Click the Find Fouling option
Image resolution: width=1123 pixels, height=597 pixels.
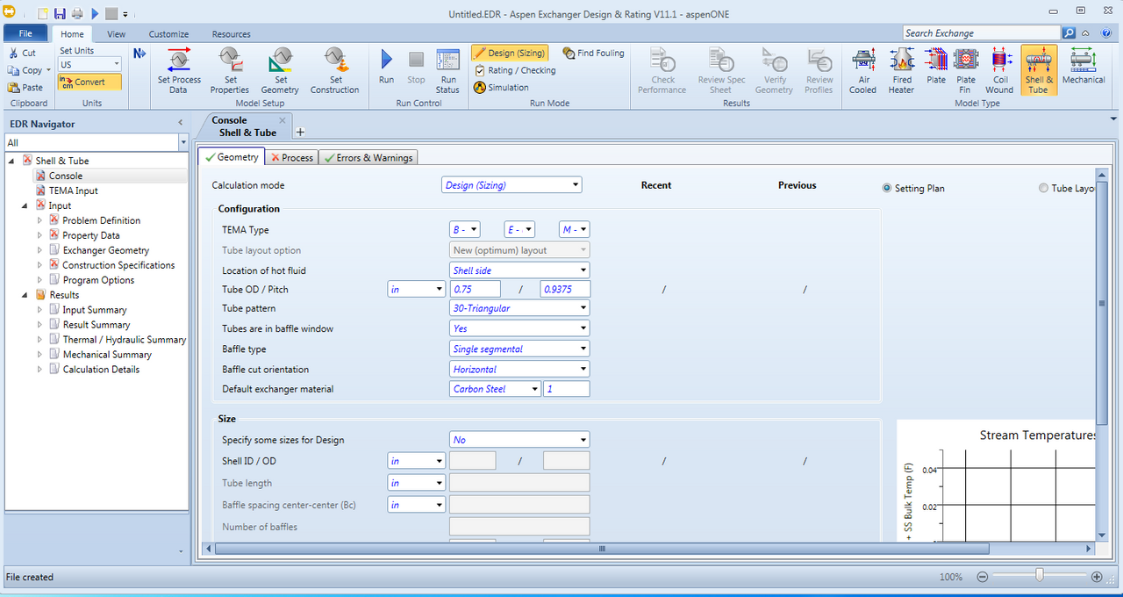[594, 53]
